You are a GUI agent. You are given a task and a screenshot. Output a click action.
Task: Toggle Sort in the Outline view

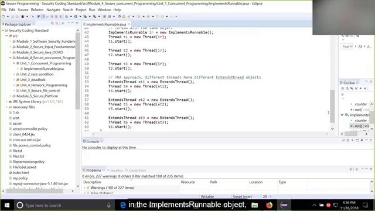tap(347, 89)
